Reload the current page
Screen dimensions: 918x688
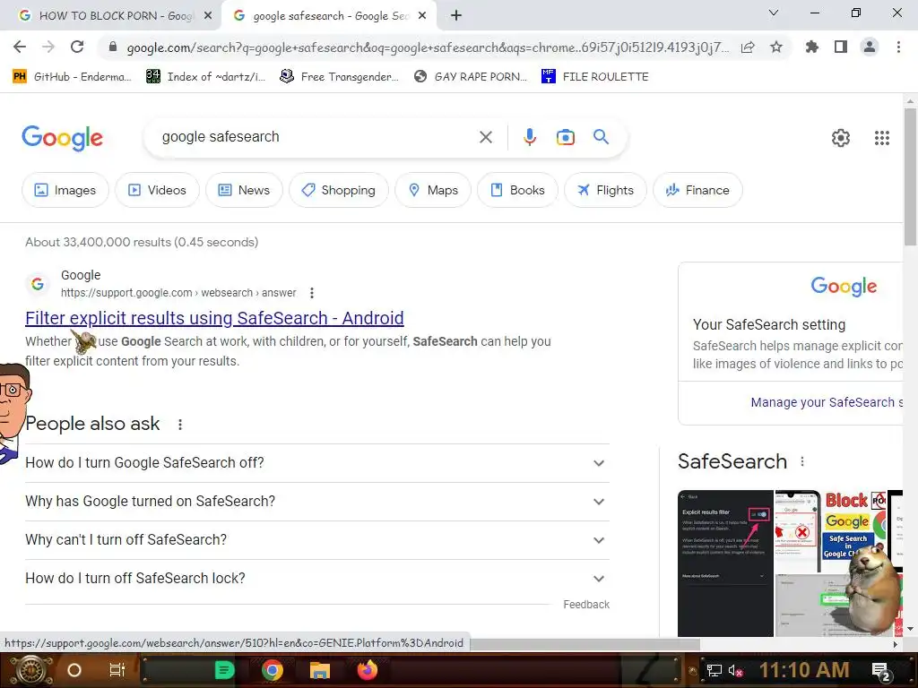77,47
